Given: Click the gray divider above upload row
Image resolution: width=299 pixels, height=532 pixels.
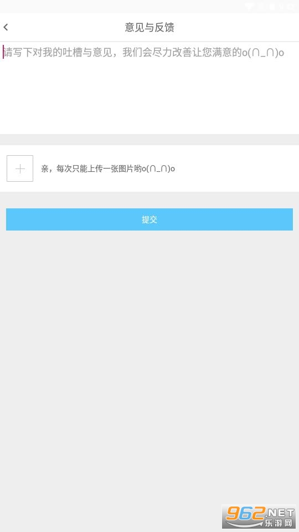Looking at the screenshot, I should tap(149, 140).
